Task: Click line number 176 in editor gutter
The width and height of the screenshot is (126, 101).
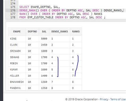Action: pos(13,10)
